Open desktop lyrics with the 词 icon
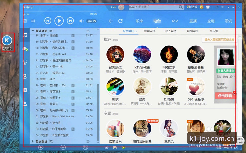 25,21
